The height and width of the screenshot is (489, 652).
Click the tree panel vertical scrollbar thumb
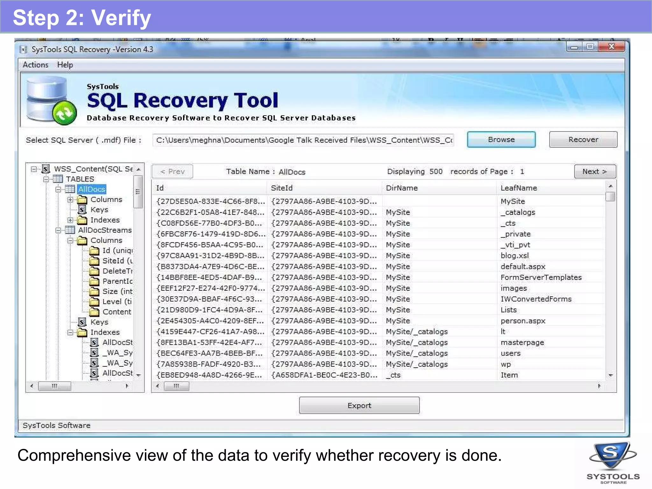138,191
